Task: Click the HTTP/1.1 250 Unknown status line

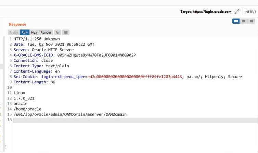Action: click(34, 39)
